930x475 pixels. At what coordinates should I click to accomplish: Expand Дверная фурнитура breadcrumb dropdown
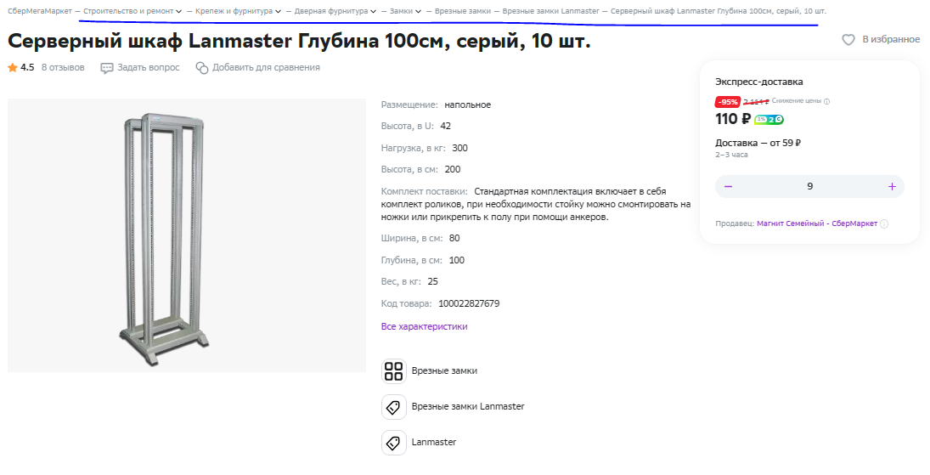[x=373, y=11]
